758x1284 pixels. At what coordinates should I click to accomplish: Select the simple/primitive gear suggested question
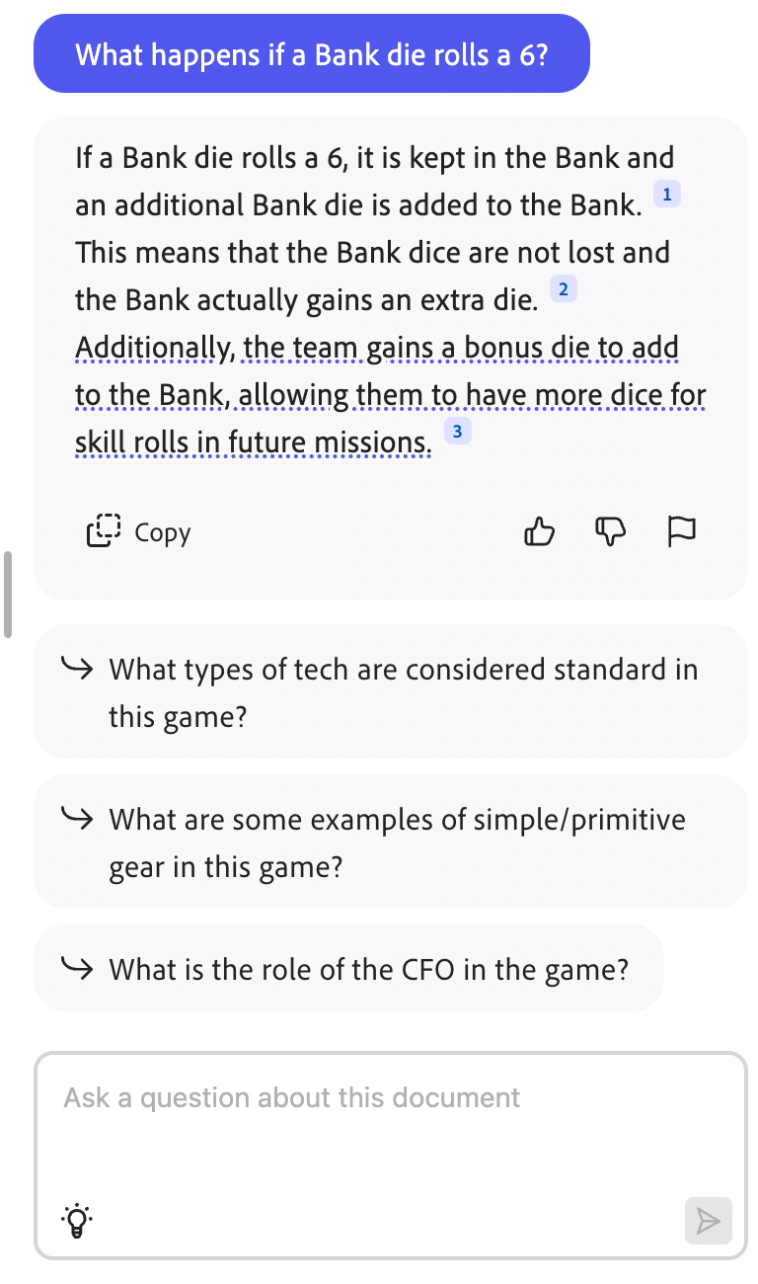[390, 842]
